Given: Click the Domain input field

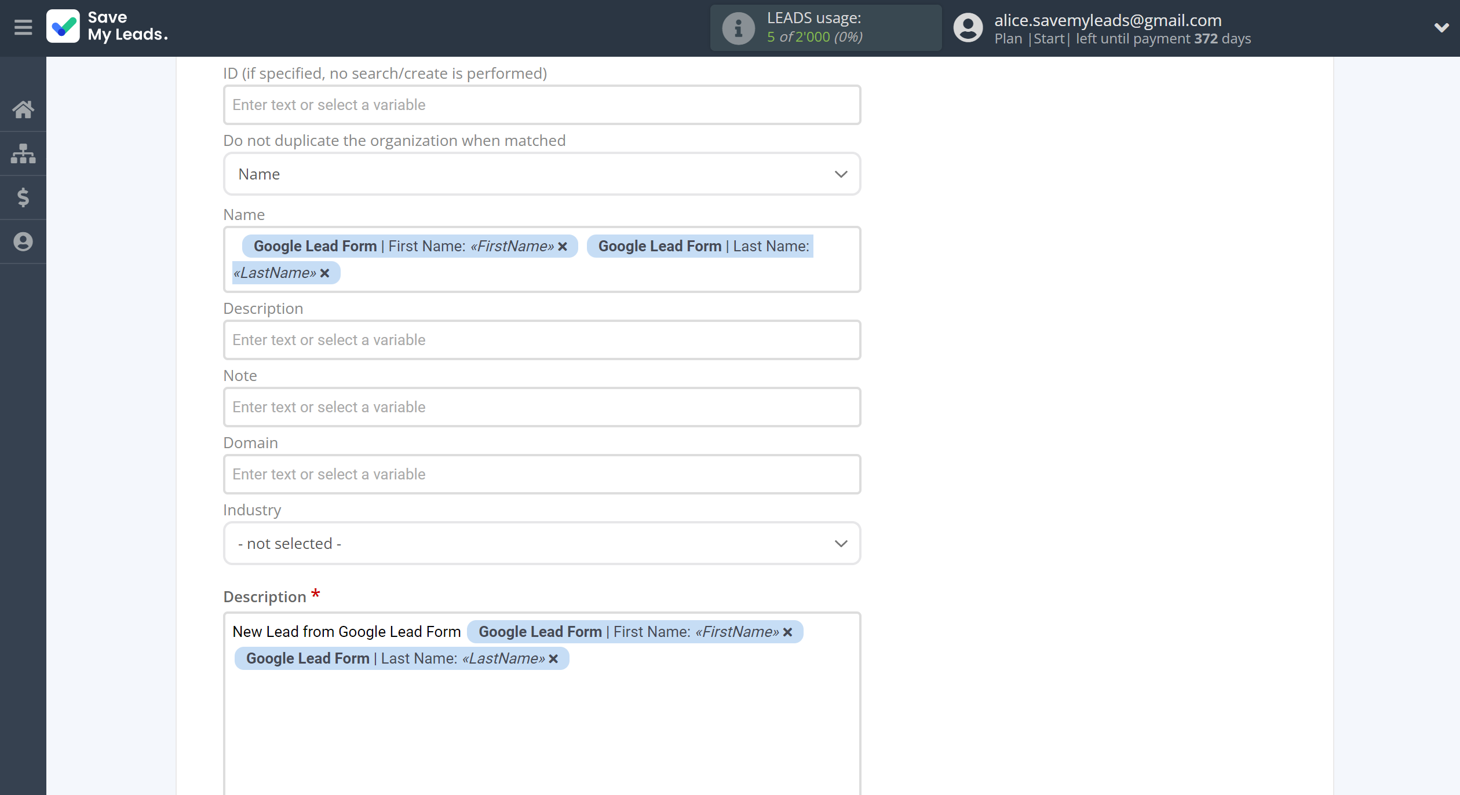Looking at the screenshot, I should pyautogui.click(x=542, y=474).
